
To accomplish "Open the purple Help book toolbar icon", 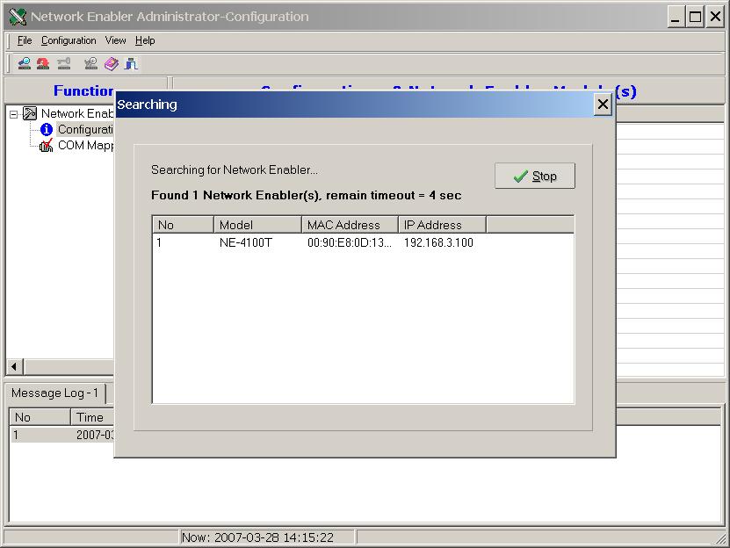I will (112, 63).
